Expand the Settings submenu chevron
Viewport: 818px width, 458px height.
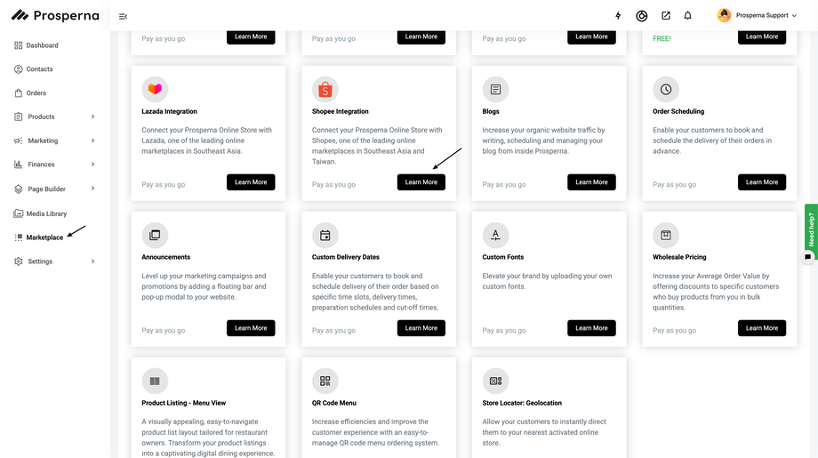(x=93, y=261)
